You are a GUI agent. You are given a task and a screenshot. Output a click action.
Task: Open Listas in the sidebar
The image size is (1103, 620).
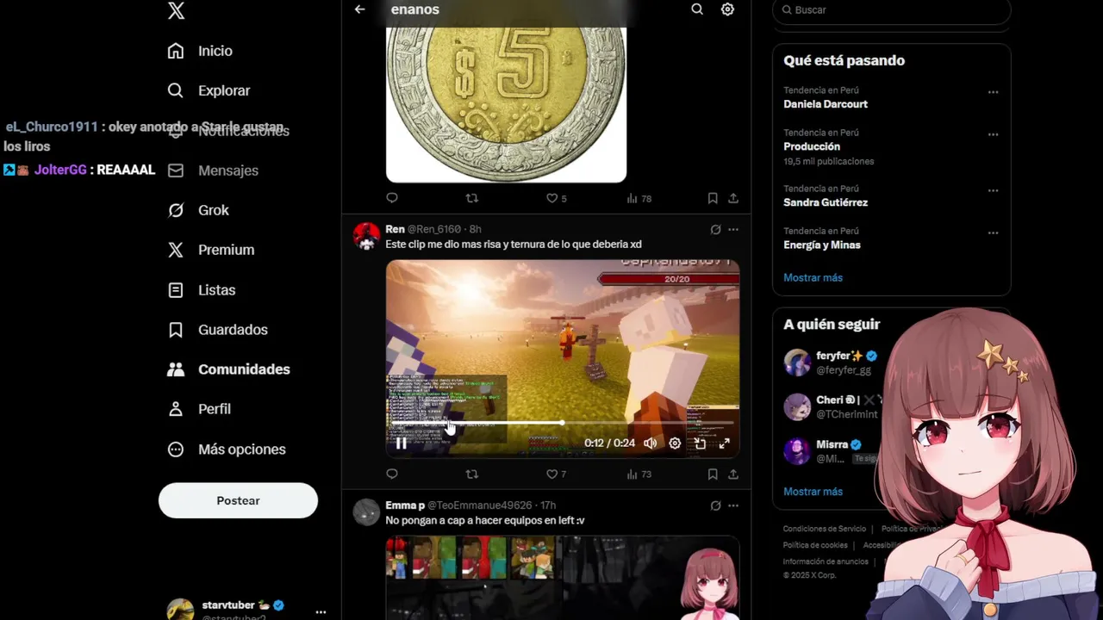click(x=201, y=290)
